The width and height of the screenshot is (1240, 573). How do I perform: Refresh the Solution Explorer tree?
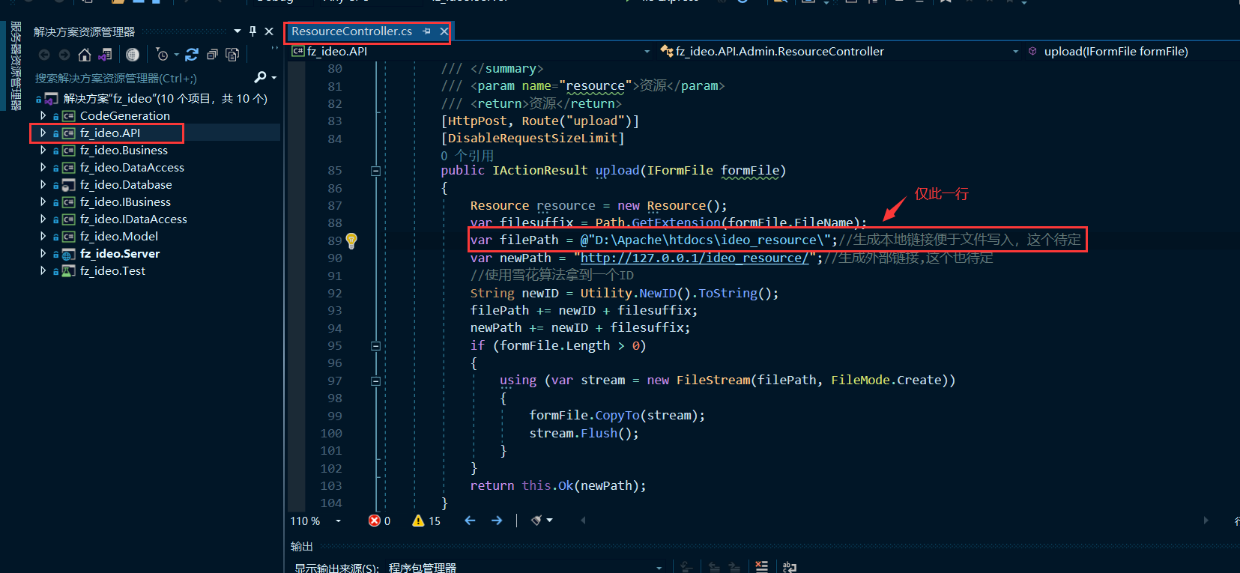(x=192, y=55)
